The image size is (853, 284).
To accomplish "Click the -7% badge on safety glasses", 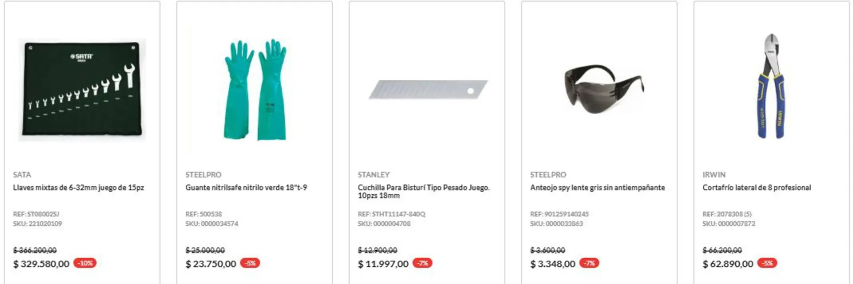I will pos(589,263).
